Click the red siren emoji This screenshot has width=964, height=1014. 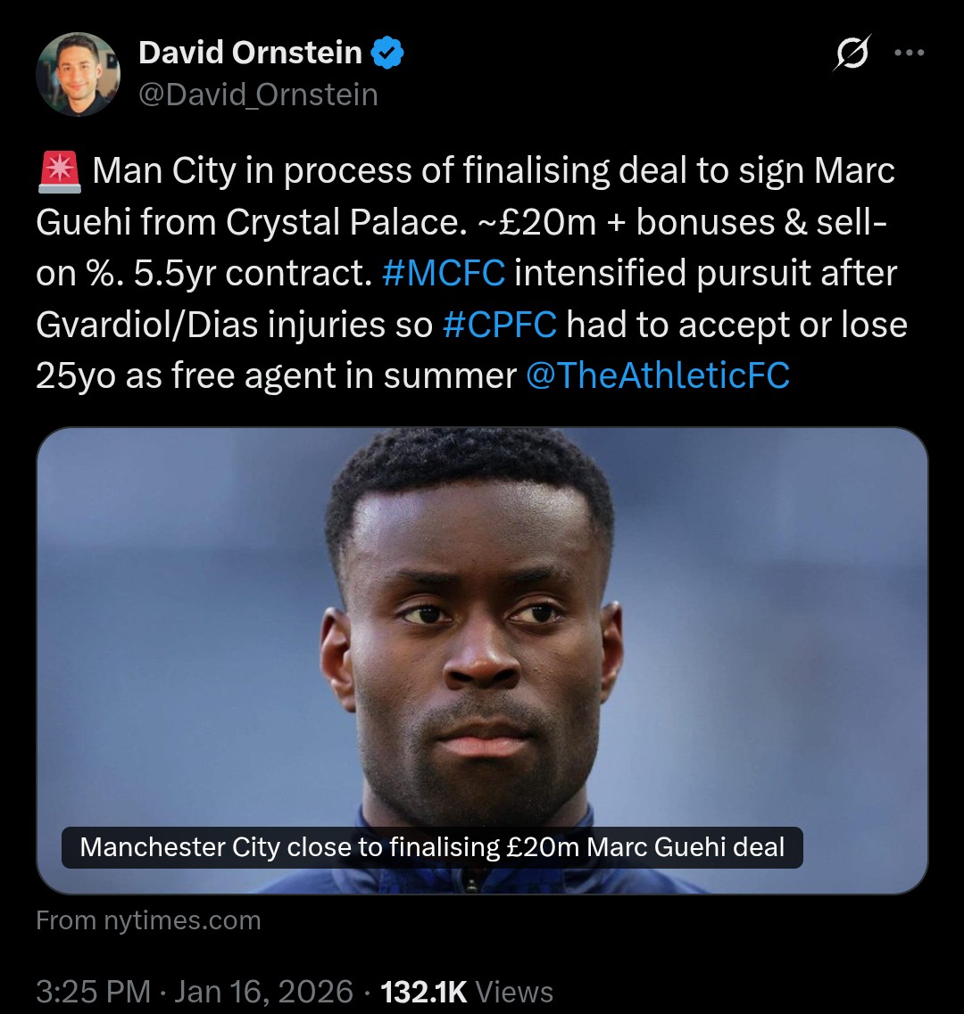pos(60,172)
